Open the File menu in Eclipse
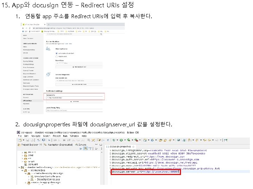253x189 pixels. [20, 136]
